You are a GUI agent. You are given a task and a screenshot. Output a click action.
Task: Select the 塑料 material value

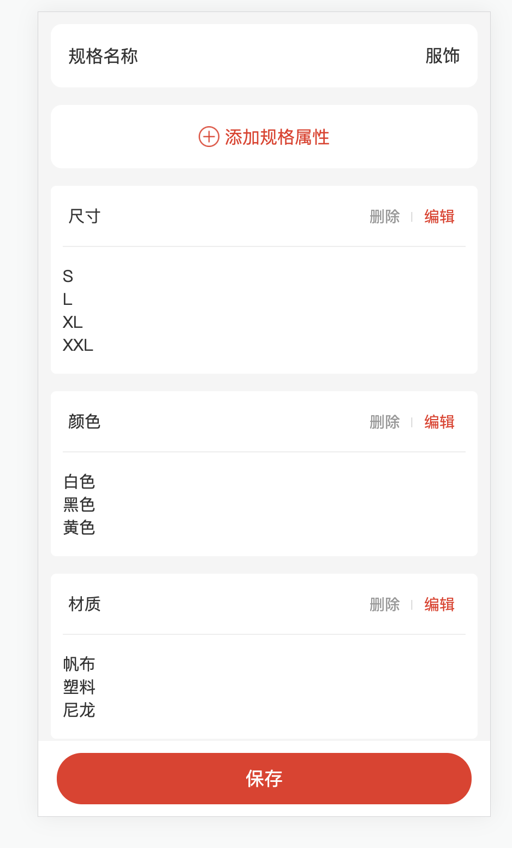79,687
